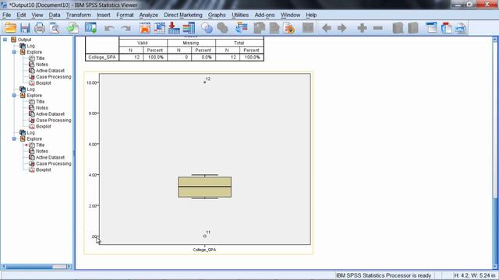Viewport: 499px width, 280px height.
Task: Click the Total column header
Action: [x=239, y=43]
